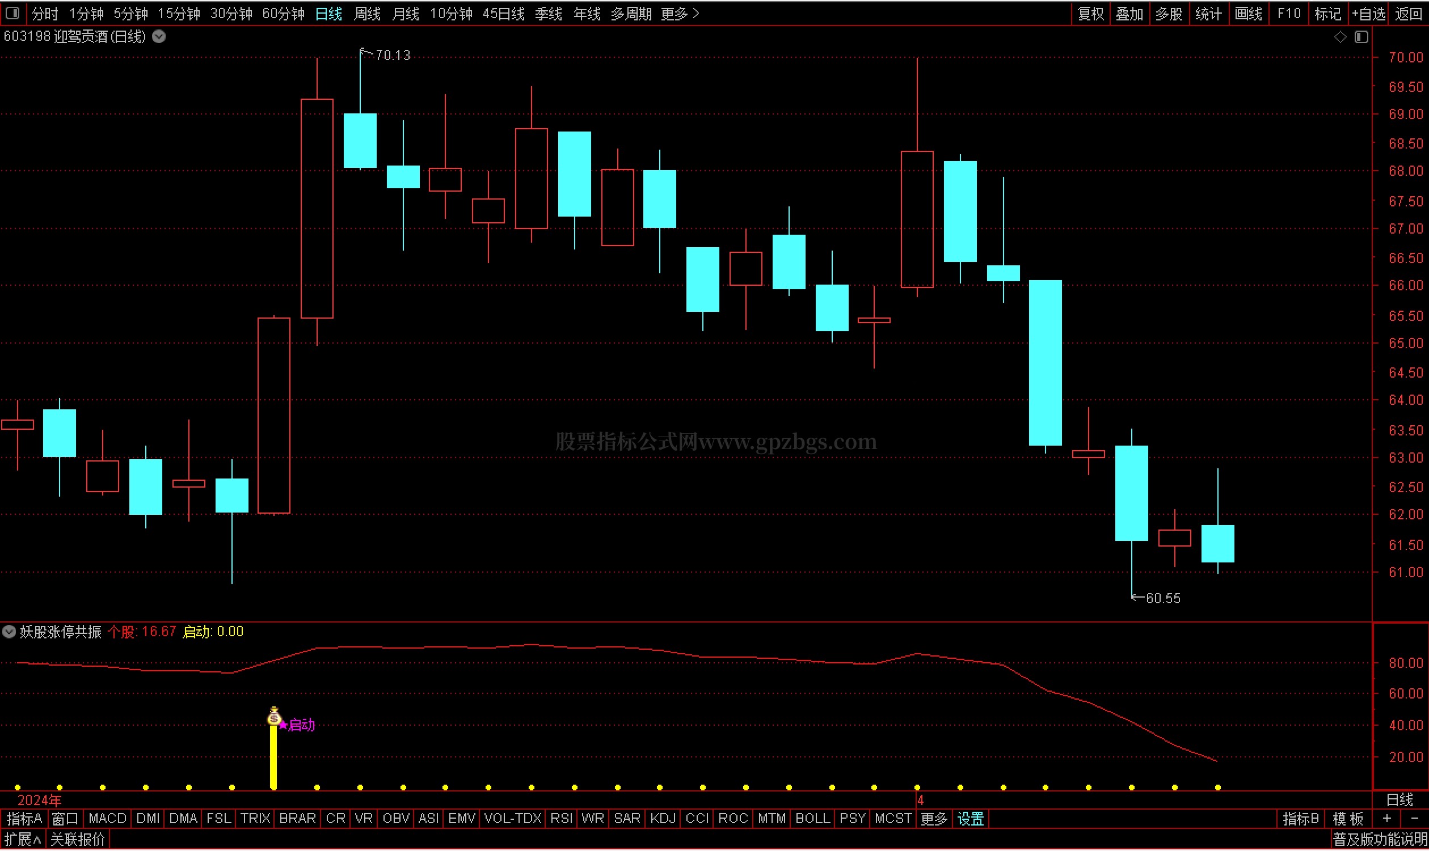Click the minus zoom-out icon at bottom right

click(x=1415, y=819)
